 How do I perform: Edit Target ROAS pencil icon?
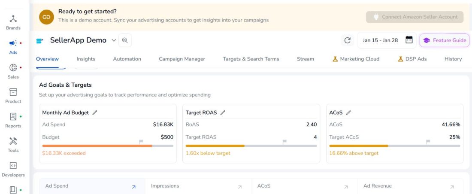pos(223,112)
